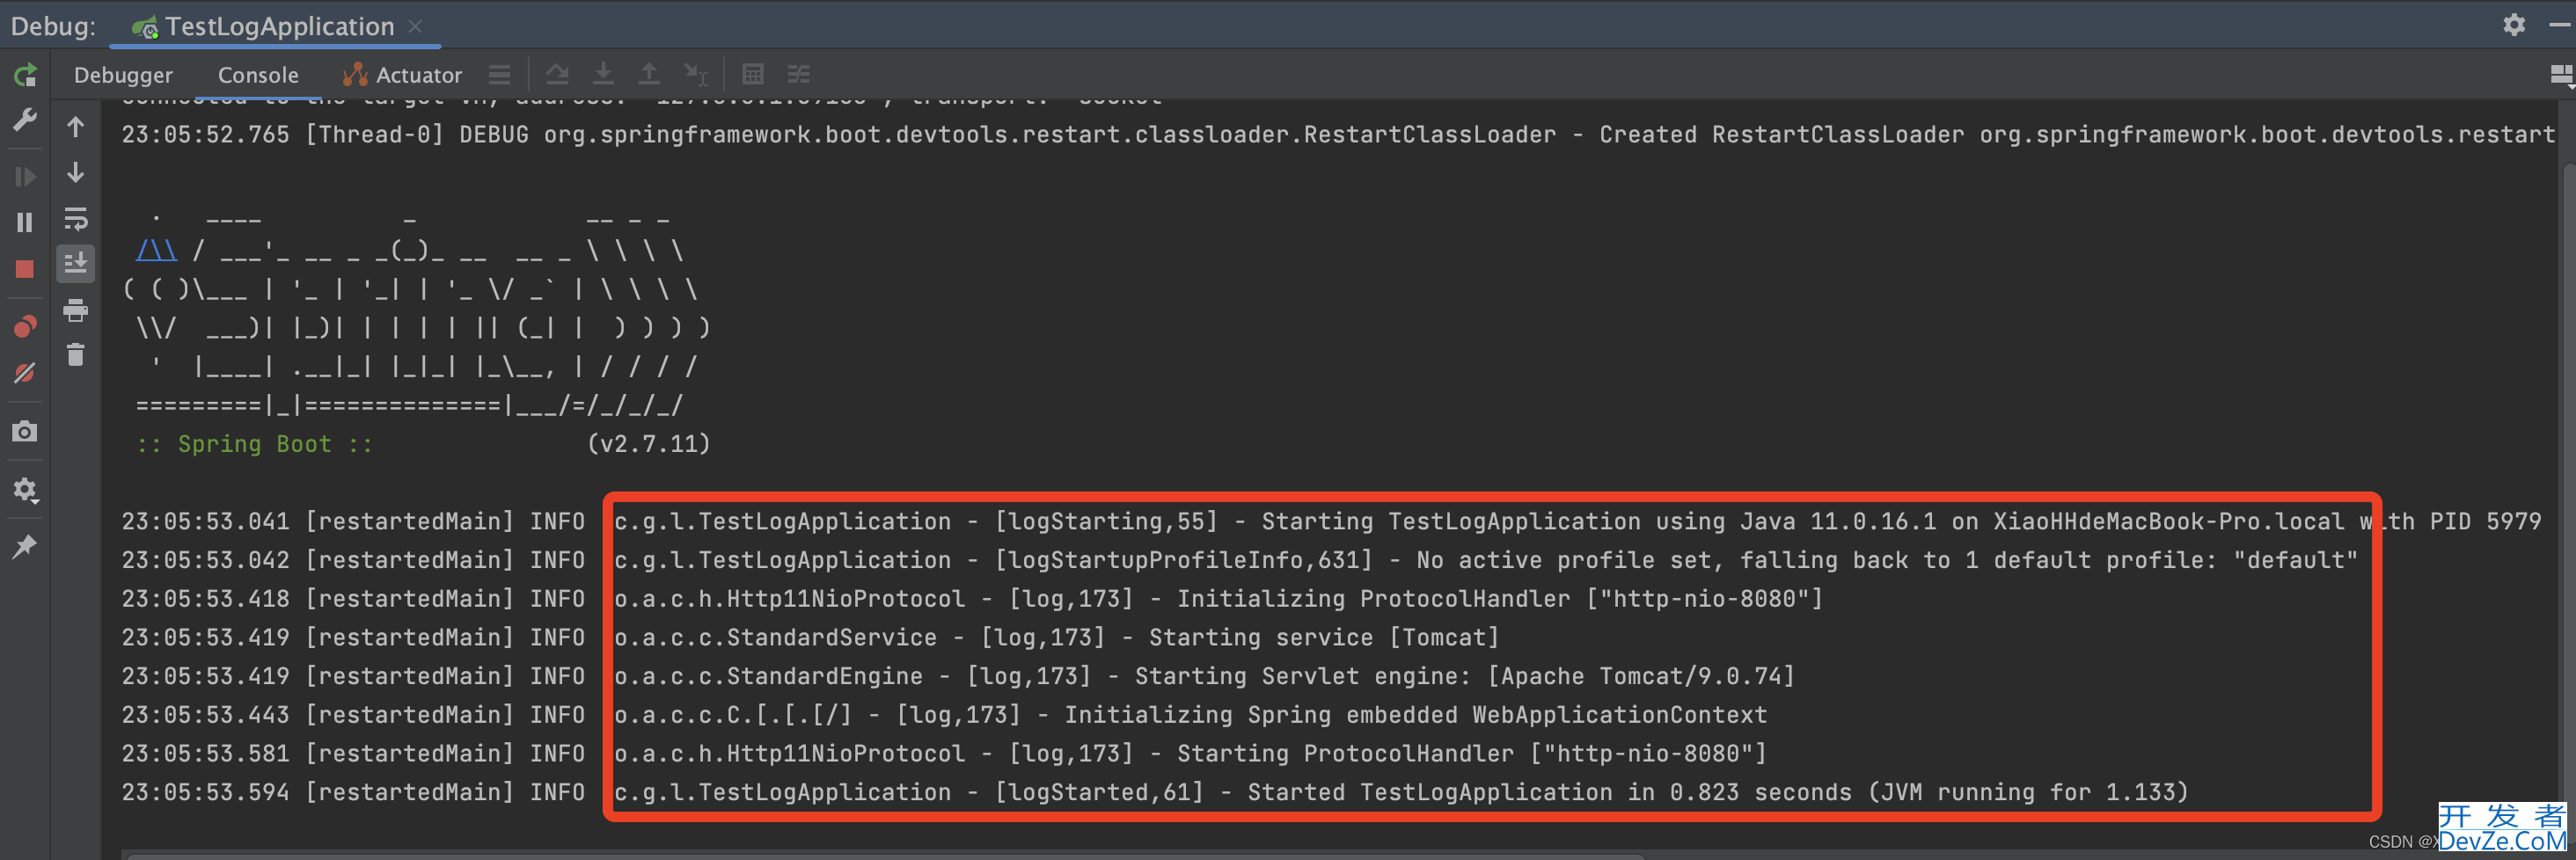Click the RestartClassLoader DEBUG log line
2576x860 pixels.
coord(1338,135)
